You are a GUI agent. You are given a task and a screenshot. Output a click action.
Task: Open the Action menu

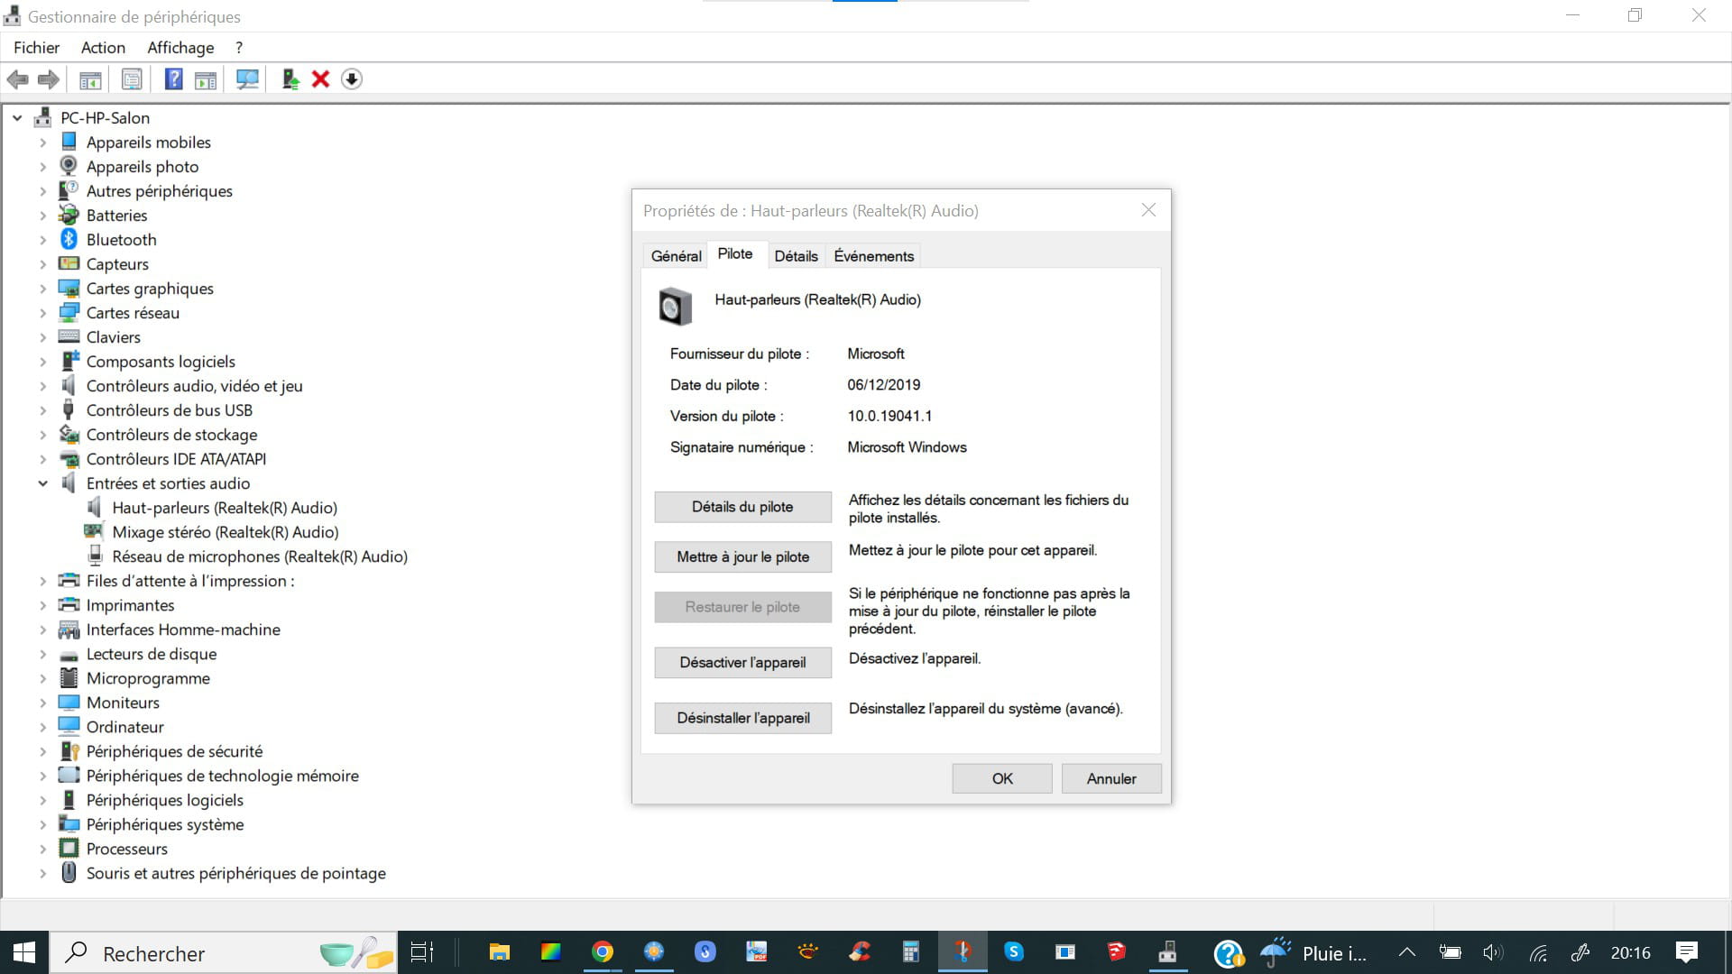[x=103, y=48]
